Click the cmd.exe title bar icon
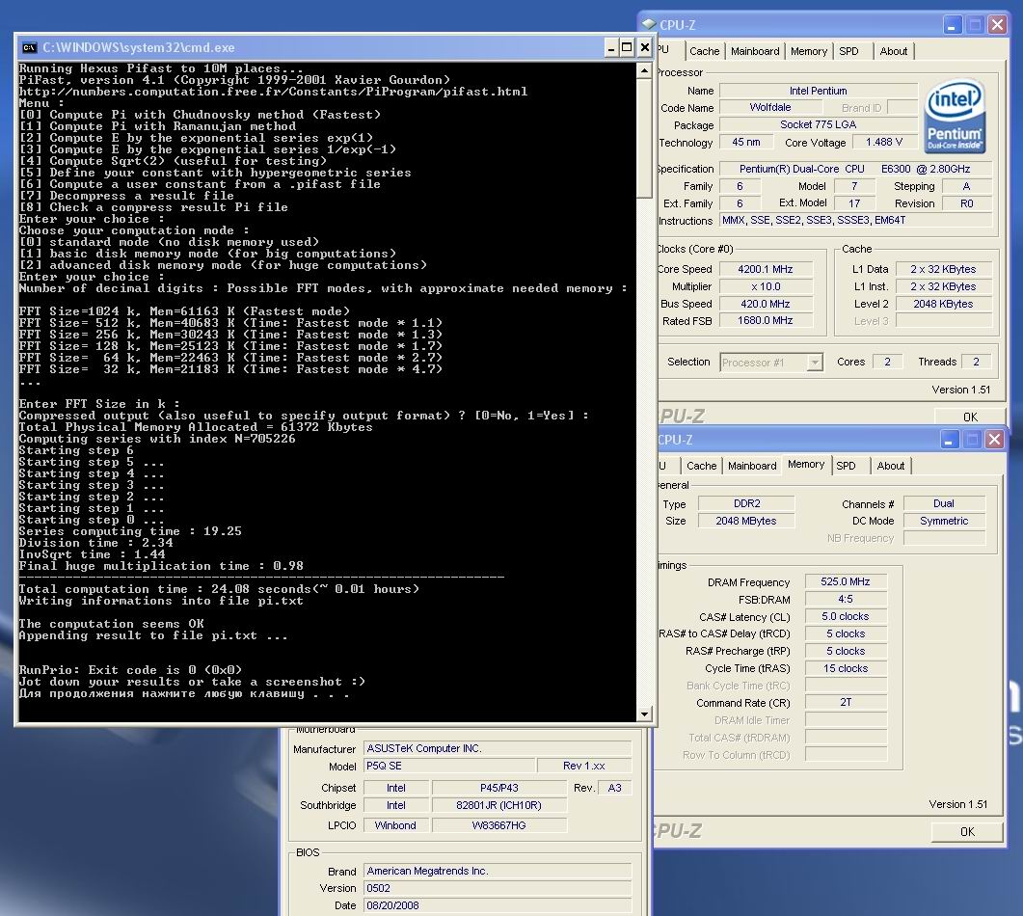The height and width of the screenshot is (916, 1023). pos(29,47)
